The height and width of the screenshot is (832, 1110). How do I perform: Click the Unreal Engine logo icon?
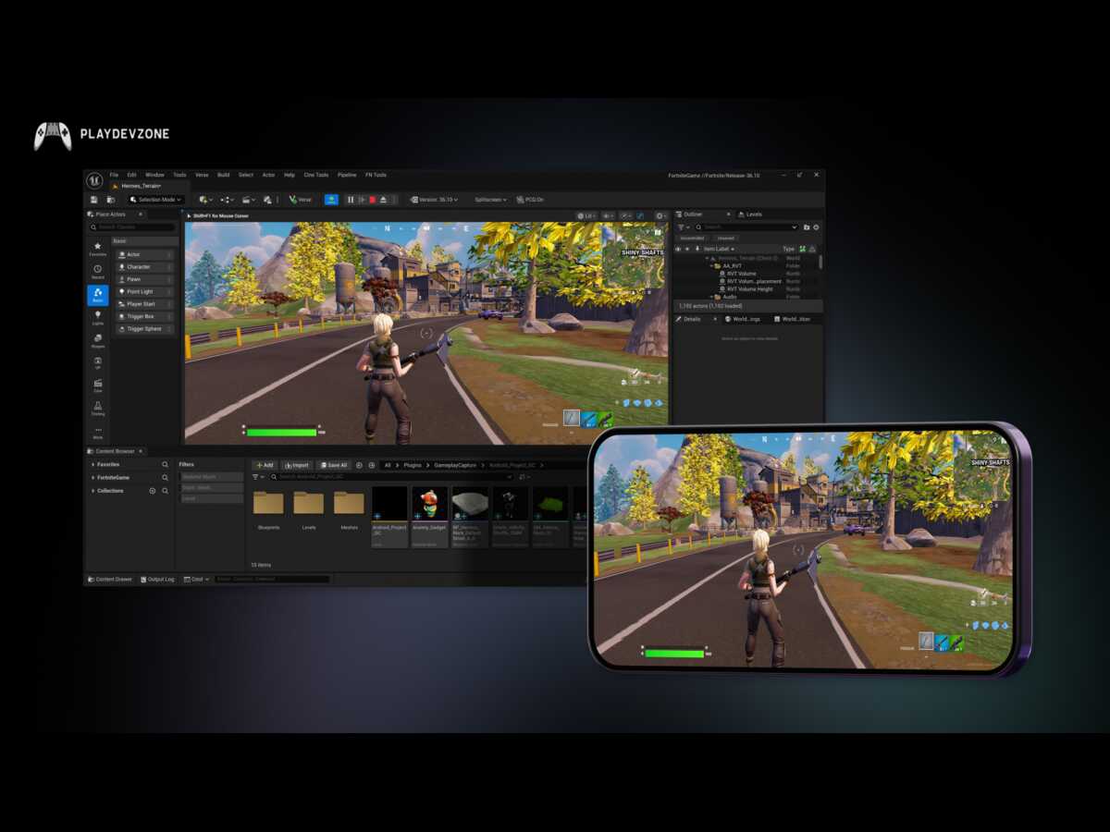tap(94, 179)
